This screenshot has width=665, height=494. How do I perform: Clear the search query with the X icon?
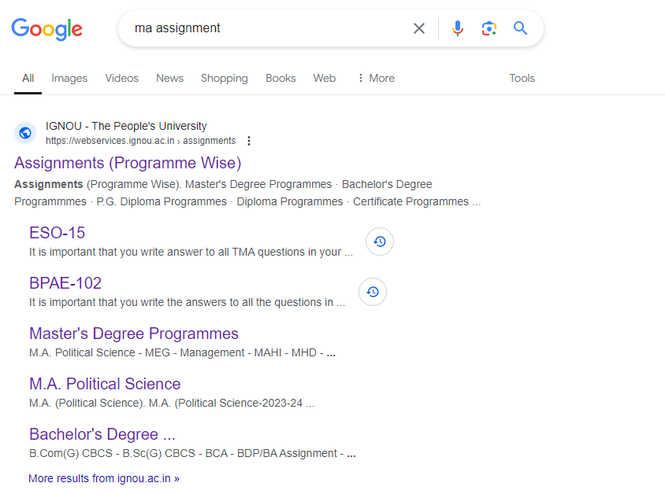[x=419, y=28]
